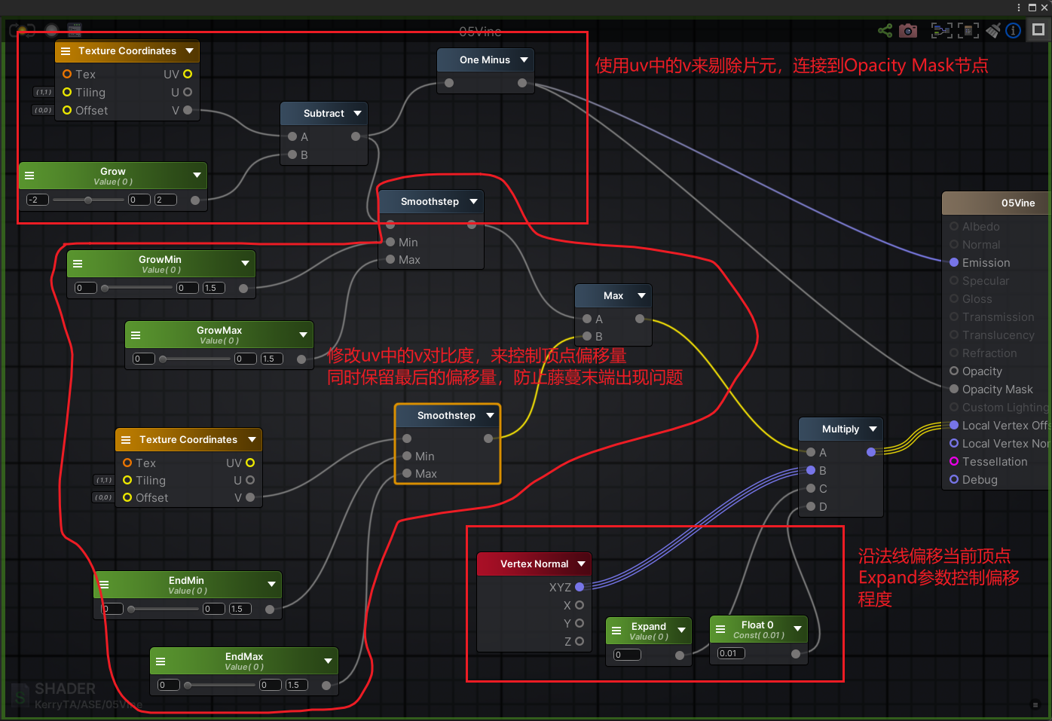1052x721 pixels.
Task: Take a node graph screenshot with camera icon
Action: pos(909,30)
